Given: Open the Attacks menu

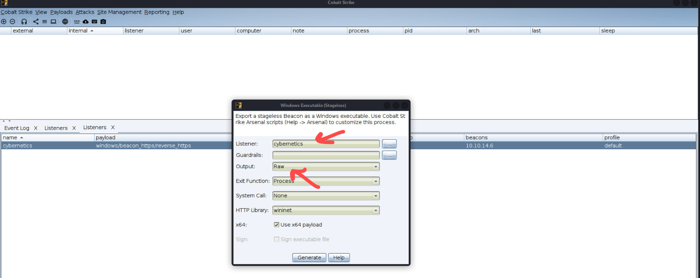Looking at the screenshot, I should point(85,12).
